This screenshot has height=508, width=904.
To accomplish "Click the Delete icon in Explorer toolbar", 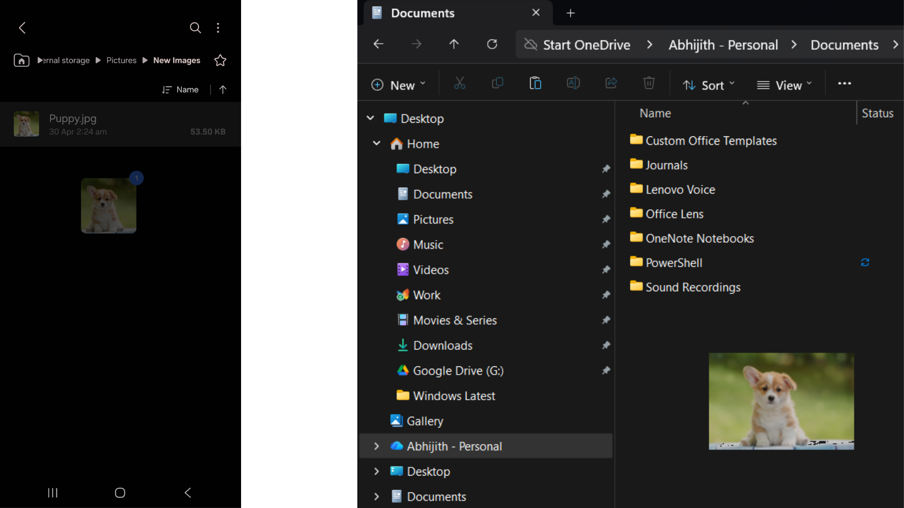I will click(649, 83).
